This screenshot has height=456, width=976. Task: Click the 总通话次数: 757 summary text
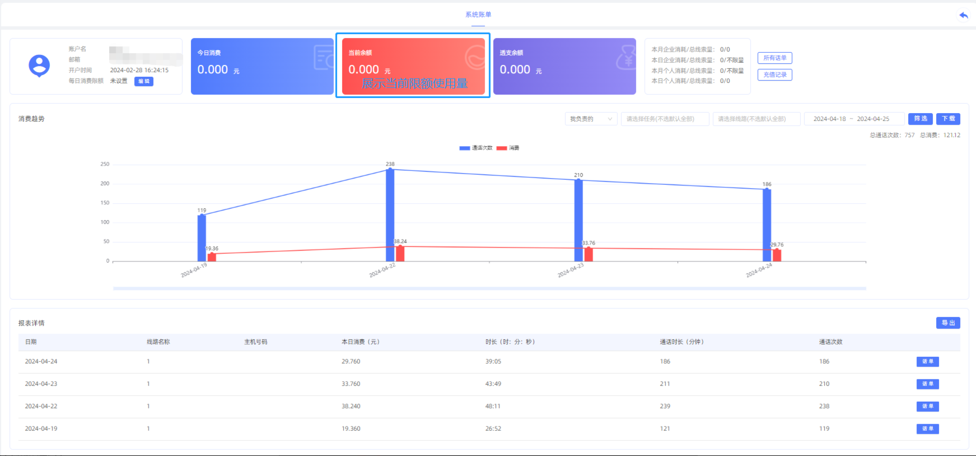click(x=892, y=135)
